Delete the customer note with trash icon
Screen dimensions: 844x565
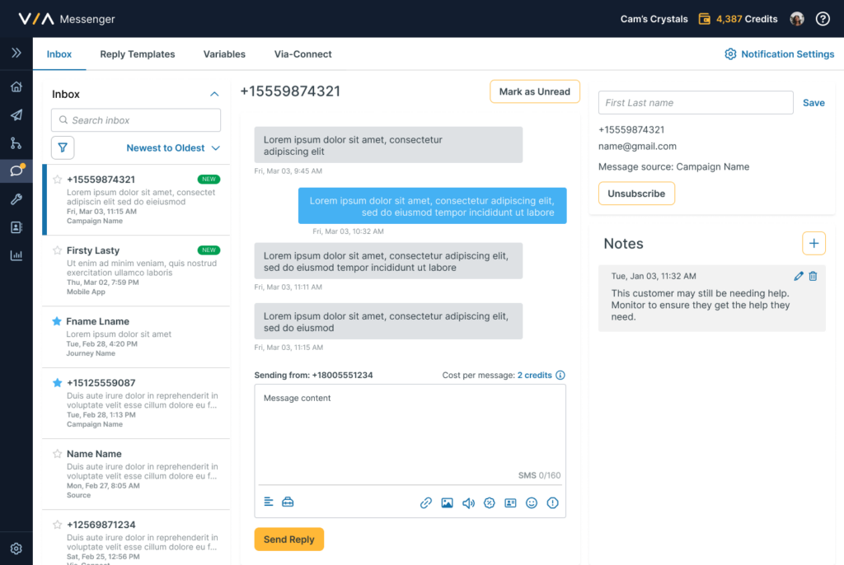[x=813, y=277]
